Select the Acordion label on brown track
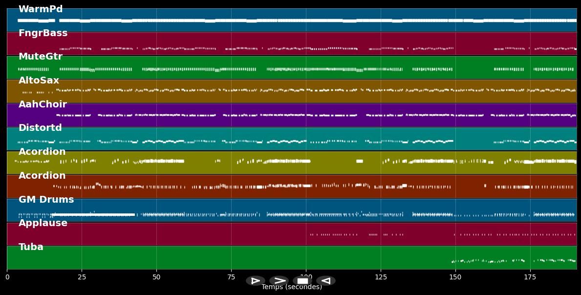The image size is (581, 295). click(x=42, y=175)
